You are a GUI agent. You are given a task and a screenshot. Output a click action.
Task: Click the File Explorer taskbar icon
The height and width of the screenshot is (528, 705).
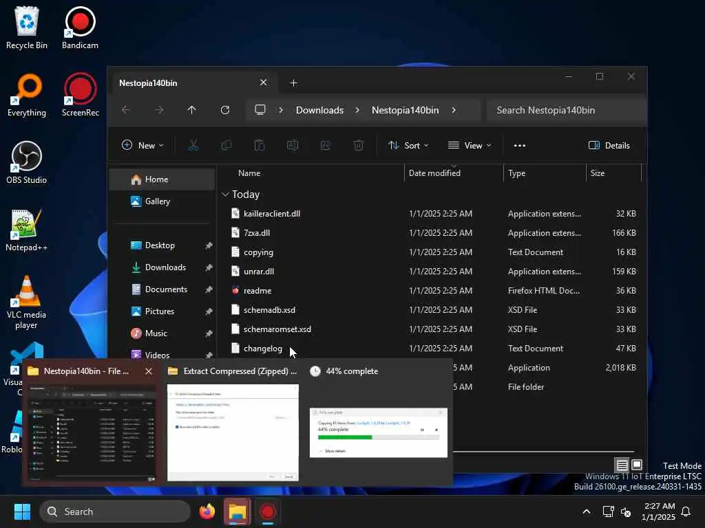tap(238, 511)
